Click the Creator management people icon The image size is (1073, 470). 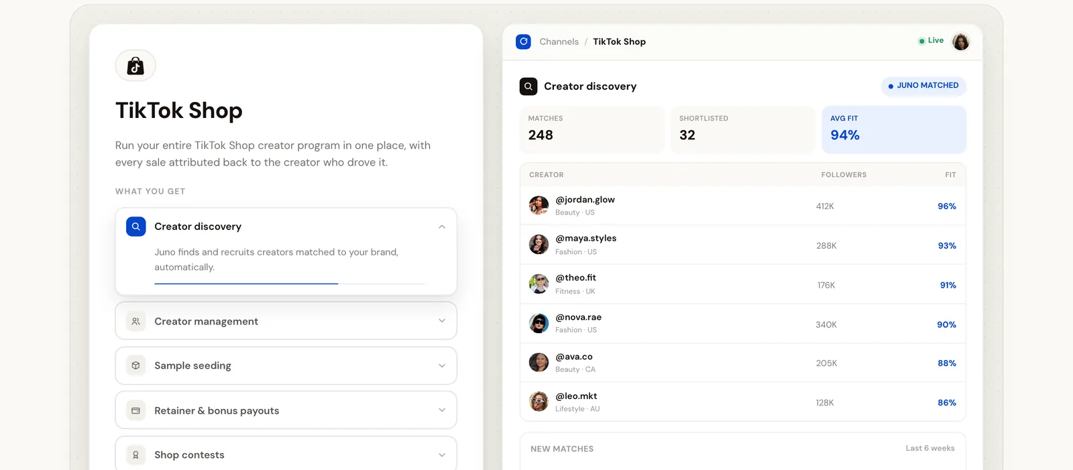(135, 321)
